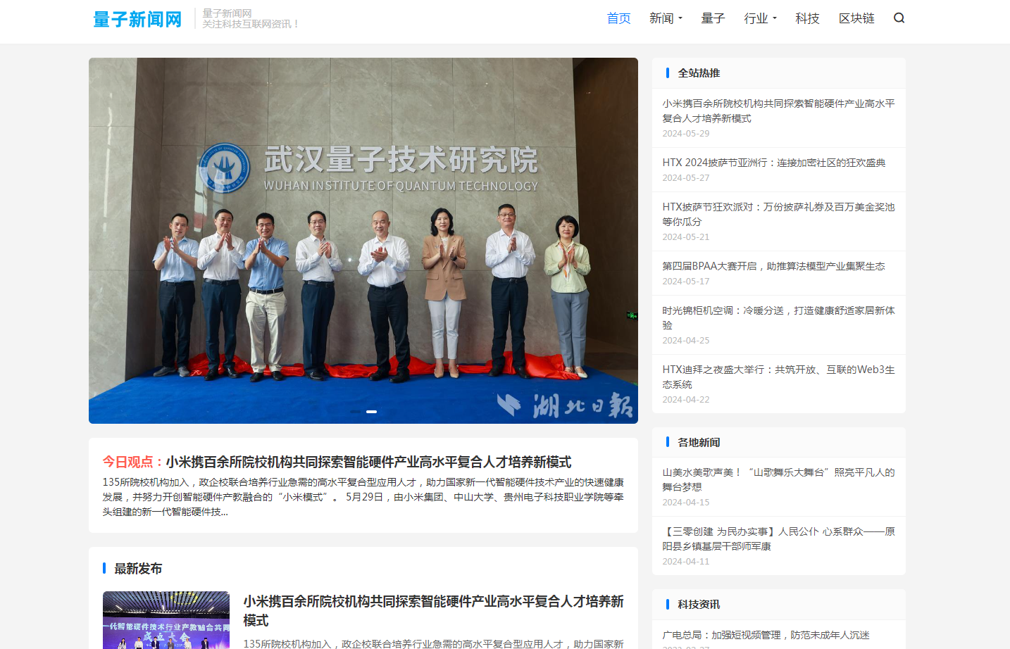Click the 今日观点 summary paragraph

363,497
